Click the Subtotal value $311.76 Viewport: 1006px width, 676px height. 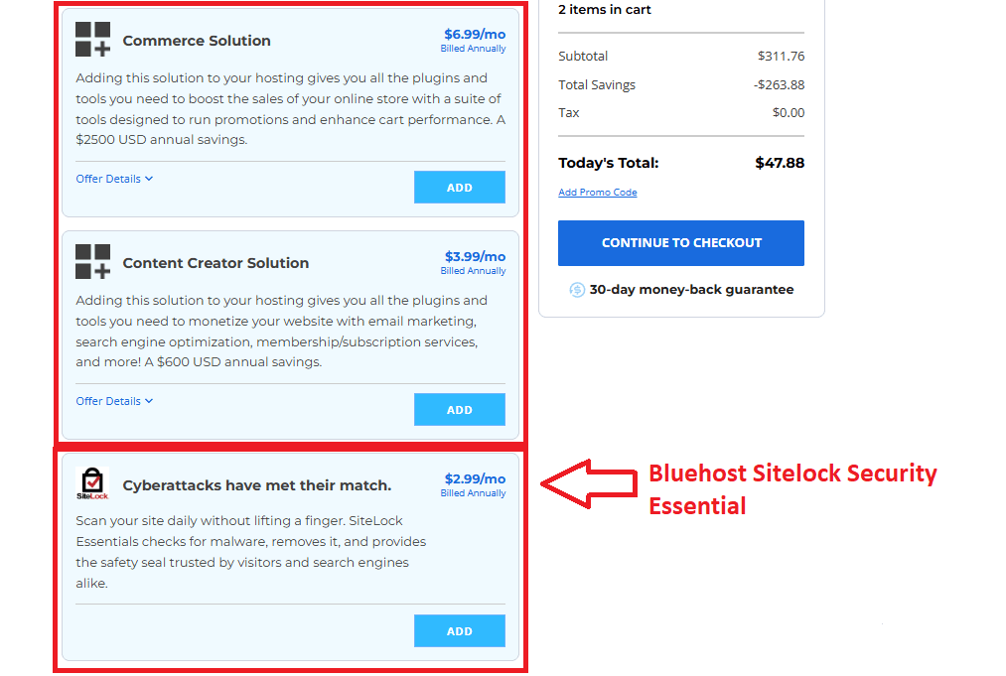click(x=780, y=56)
